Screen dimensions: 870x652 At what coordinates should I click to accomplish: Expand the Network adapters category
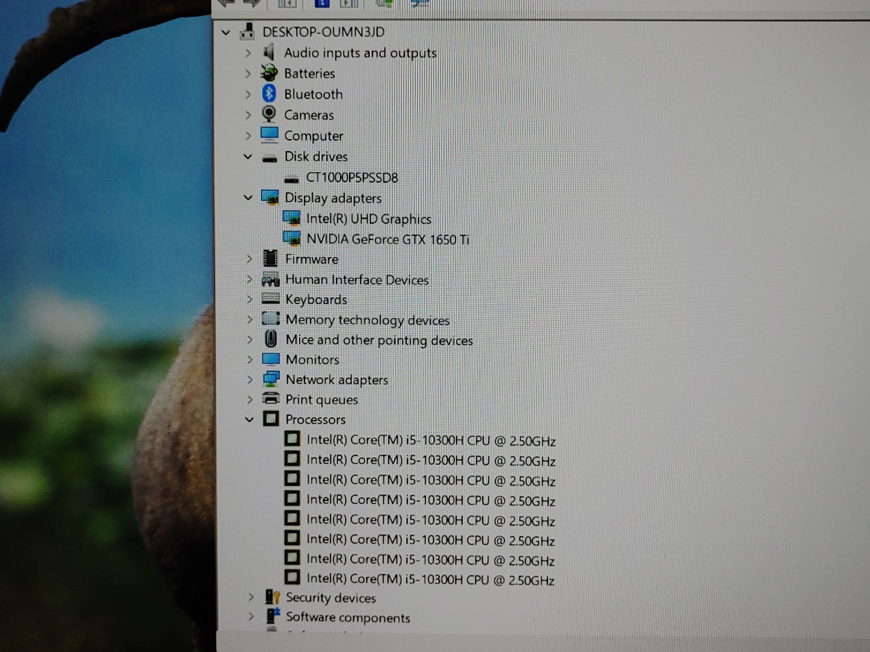coord(250,379)
